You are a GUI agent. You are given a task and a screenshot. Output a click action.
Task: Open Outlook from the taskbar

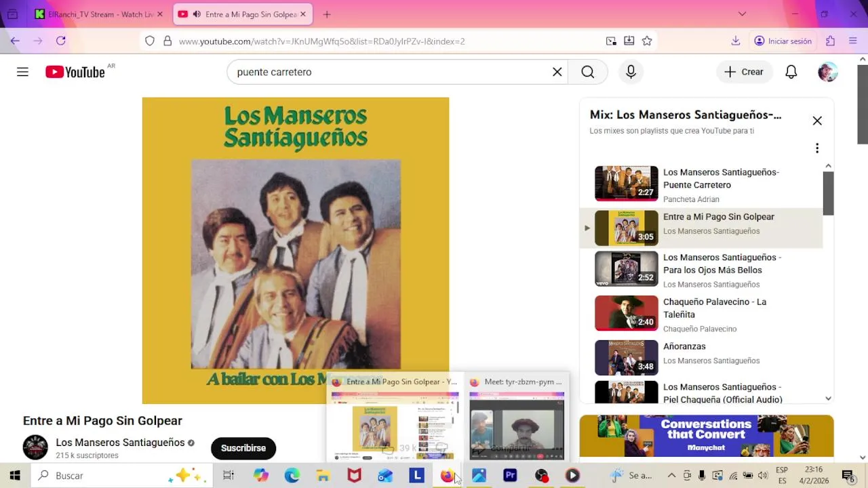click(385, 475)
